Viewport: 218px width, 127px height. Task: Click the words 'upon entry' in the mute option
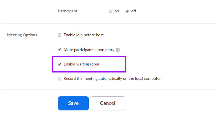105,50
